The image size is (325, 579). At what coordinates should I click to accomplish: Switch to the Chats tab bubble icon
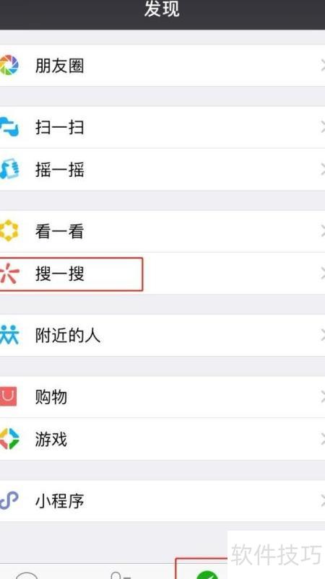(27, 575)
